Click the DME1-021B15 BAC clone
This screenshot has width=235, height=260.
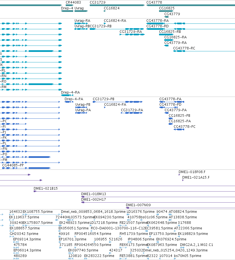134,191
